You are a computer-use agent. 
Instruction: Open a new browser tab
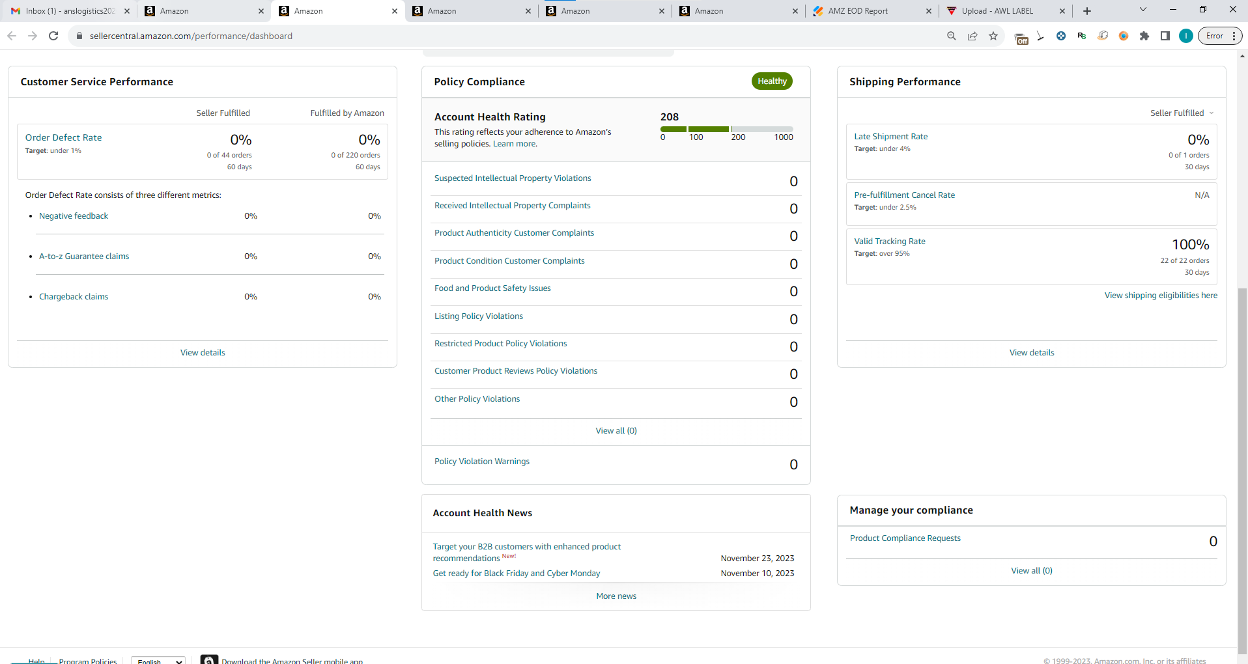pos(1087,11)
